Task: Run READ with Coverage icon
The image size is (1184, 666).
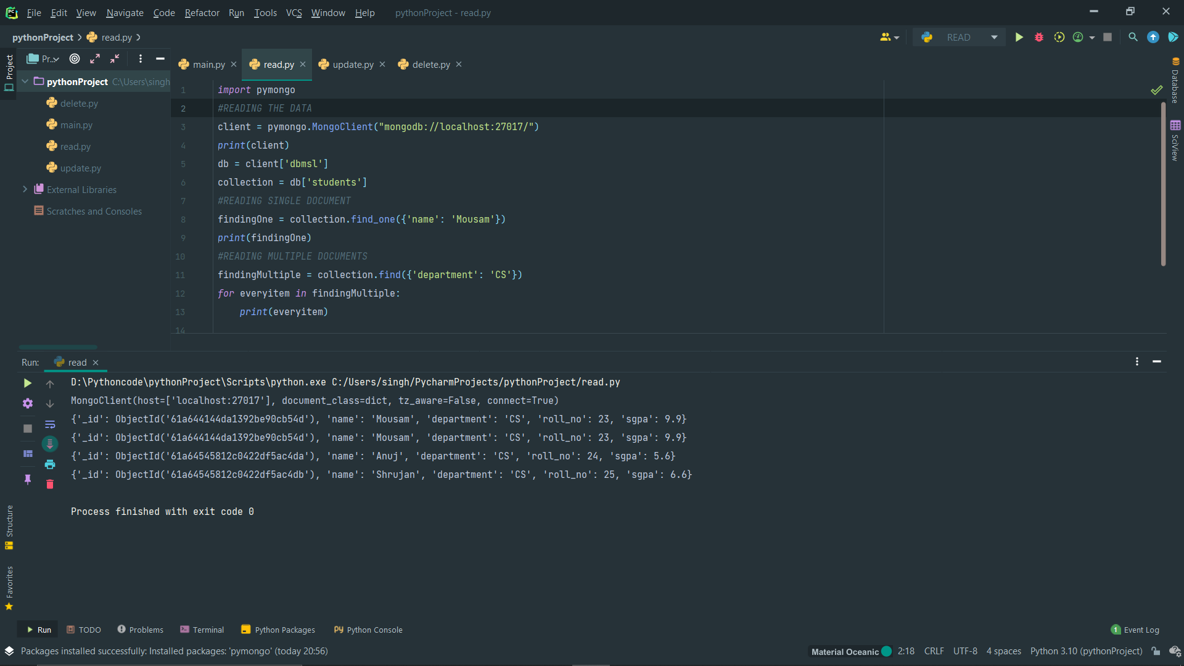Action: 1059,37
